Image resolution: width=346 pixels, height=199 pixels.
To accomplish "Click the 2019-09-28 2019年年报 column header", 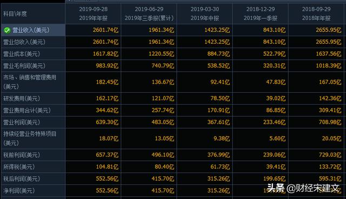I will pos(93,13).
